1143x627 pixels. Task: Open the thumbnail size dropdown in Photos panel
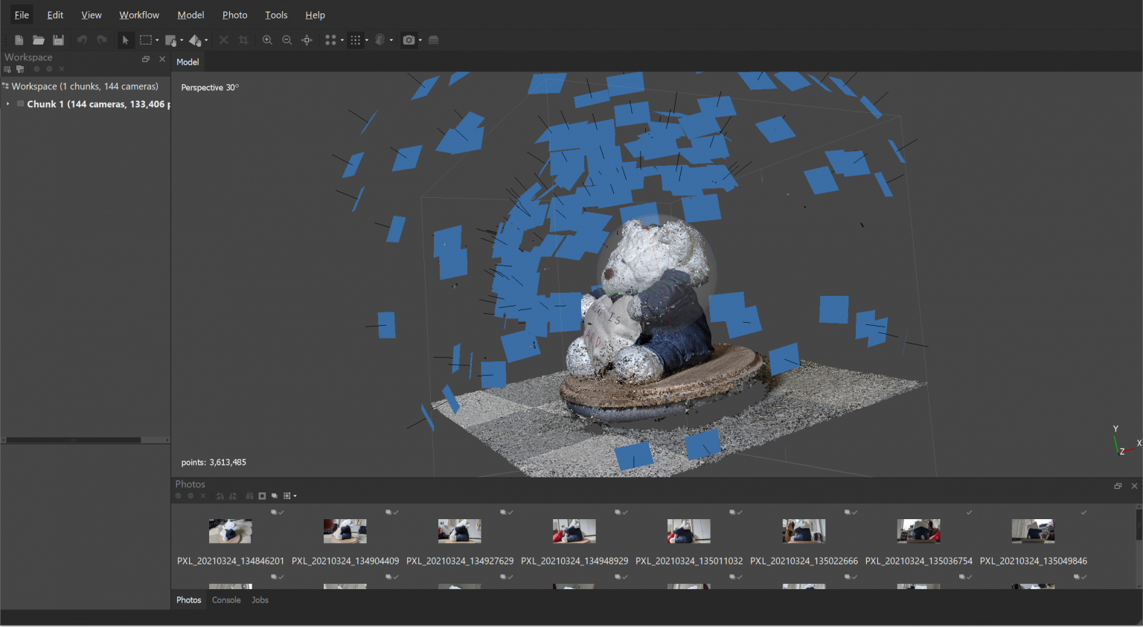tap(295, 496)
